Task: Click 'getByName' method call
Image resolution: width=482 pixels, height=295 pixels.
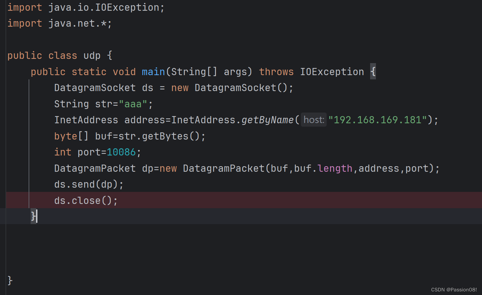Action: (268, 120)
